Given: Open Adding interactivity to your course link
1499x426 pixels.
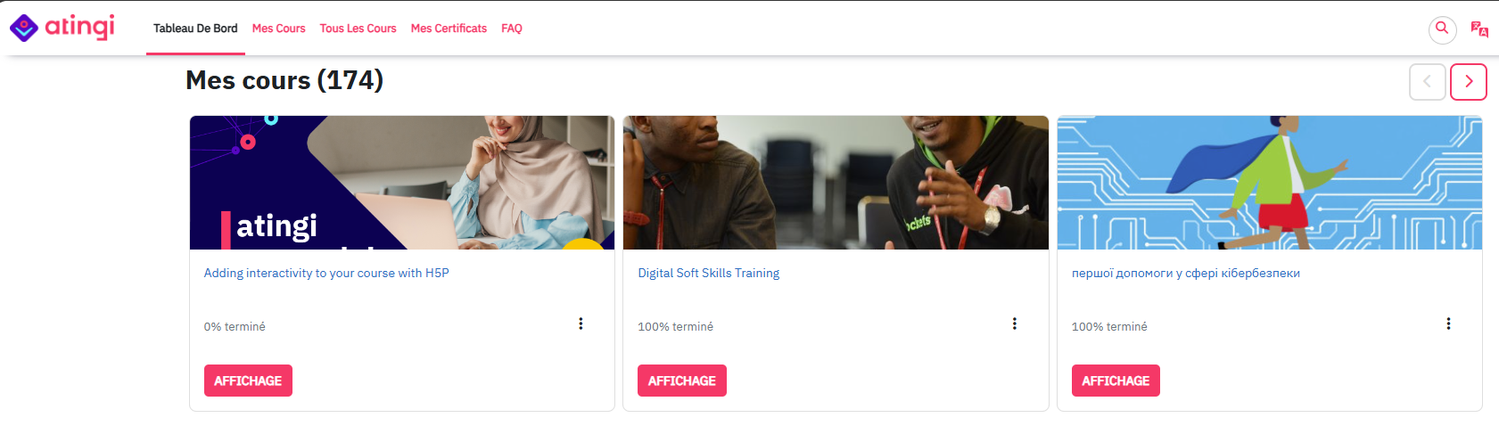Looking at the screenshot, I should 326,273.
